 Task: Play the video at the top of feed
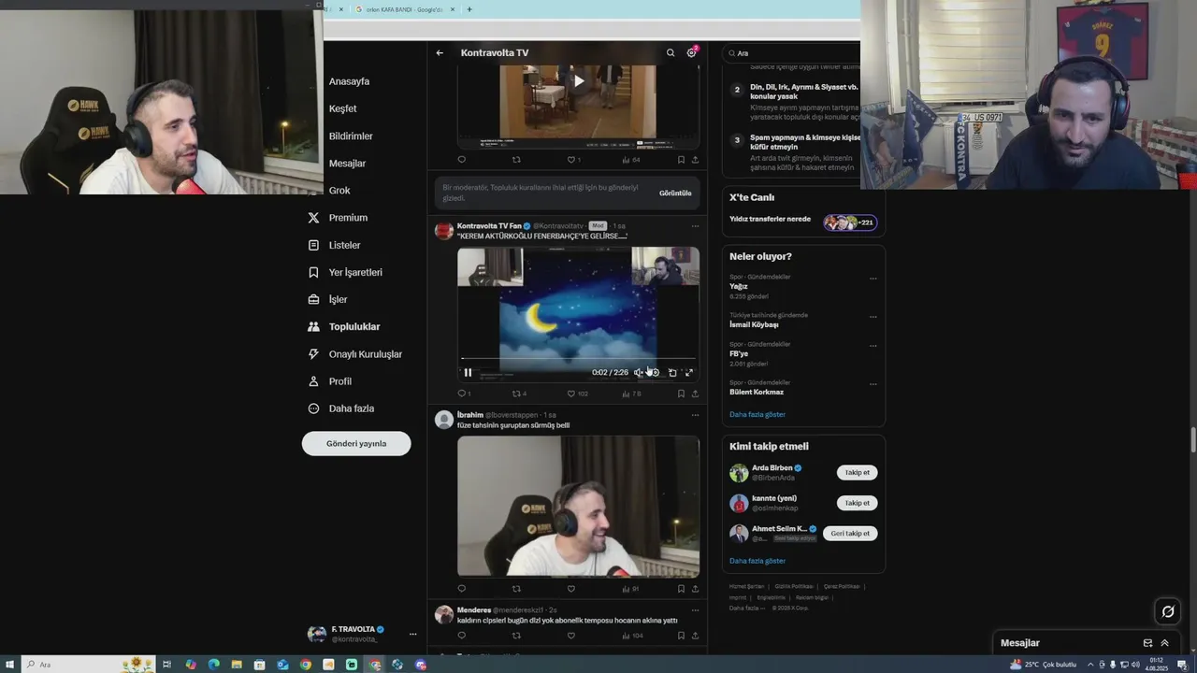(579, 81)
